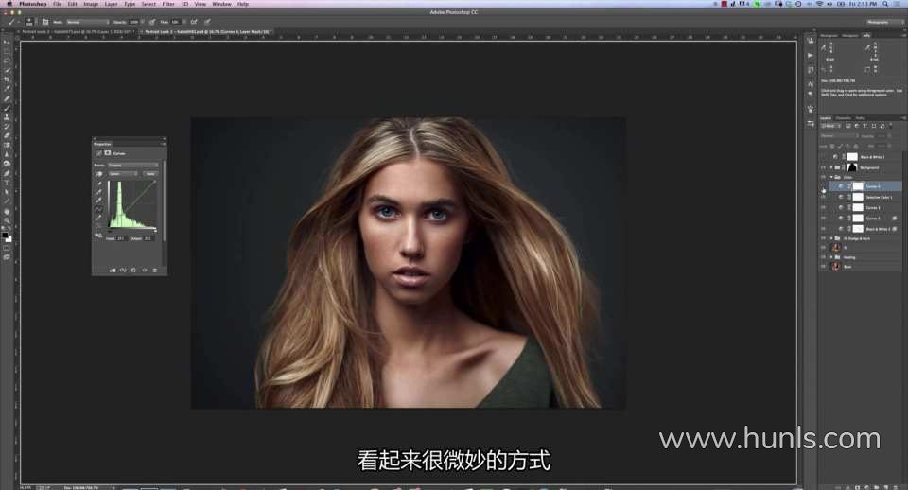Viewport: 908px width, 490px height.
Task: Pick the black point eyedropper in Curves
Action: pos(99,184)
